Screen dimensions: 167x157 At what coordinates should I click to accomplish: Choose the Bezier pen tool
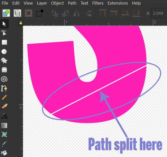point(4,88)
